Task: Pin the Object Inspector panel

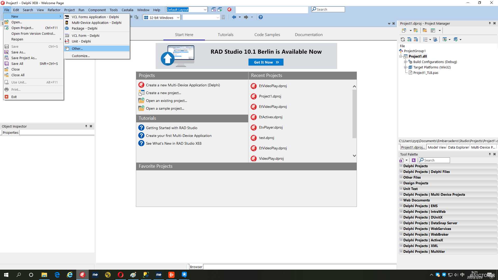Action: click(x=86, y=126)
